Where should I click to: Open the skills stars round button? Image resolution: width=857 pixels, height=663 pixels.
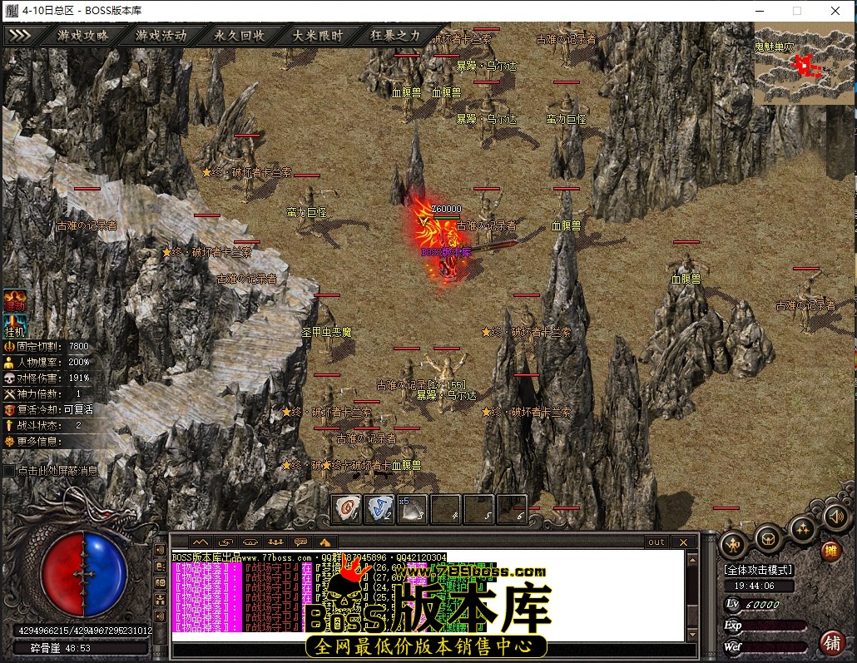point(802,529)
